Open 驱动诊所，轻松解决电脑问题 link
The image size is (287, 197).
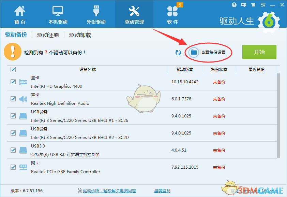109,191
